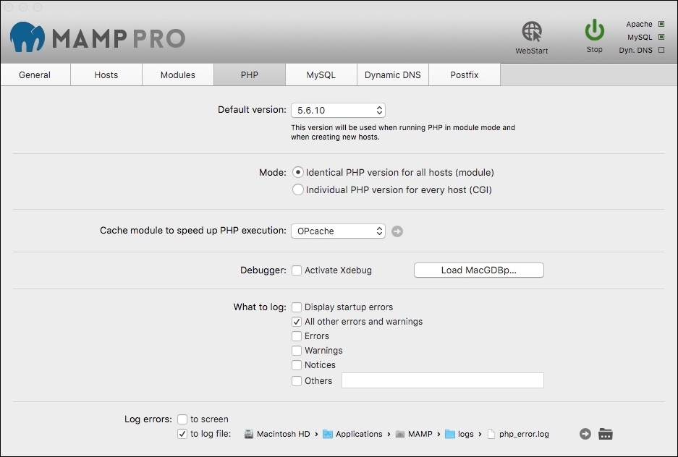Viewport: 678px width, 457px height.
Task: Check the Others logging option
Action: (297, 381)
